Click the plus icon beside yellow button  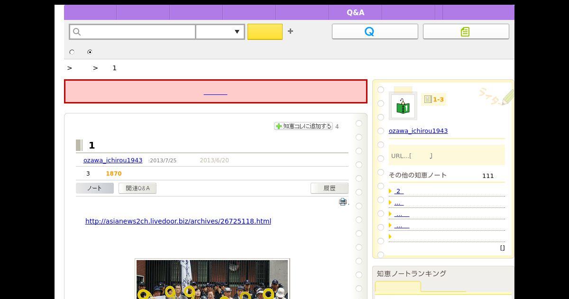[x=290, y=31]
